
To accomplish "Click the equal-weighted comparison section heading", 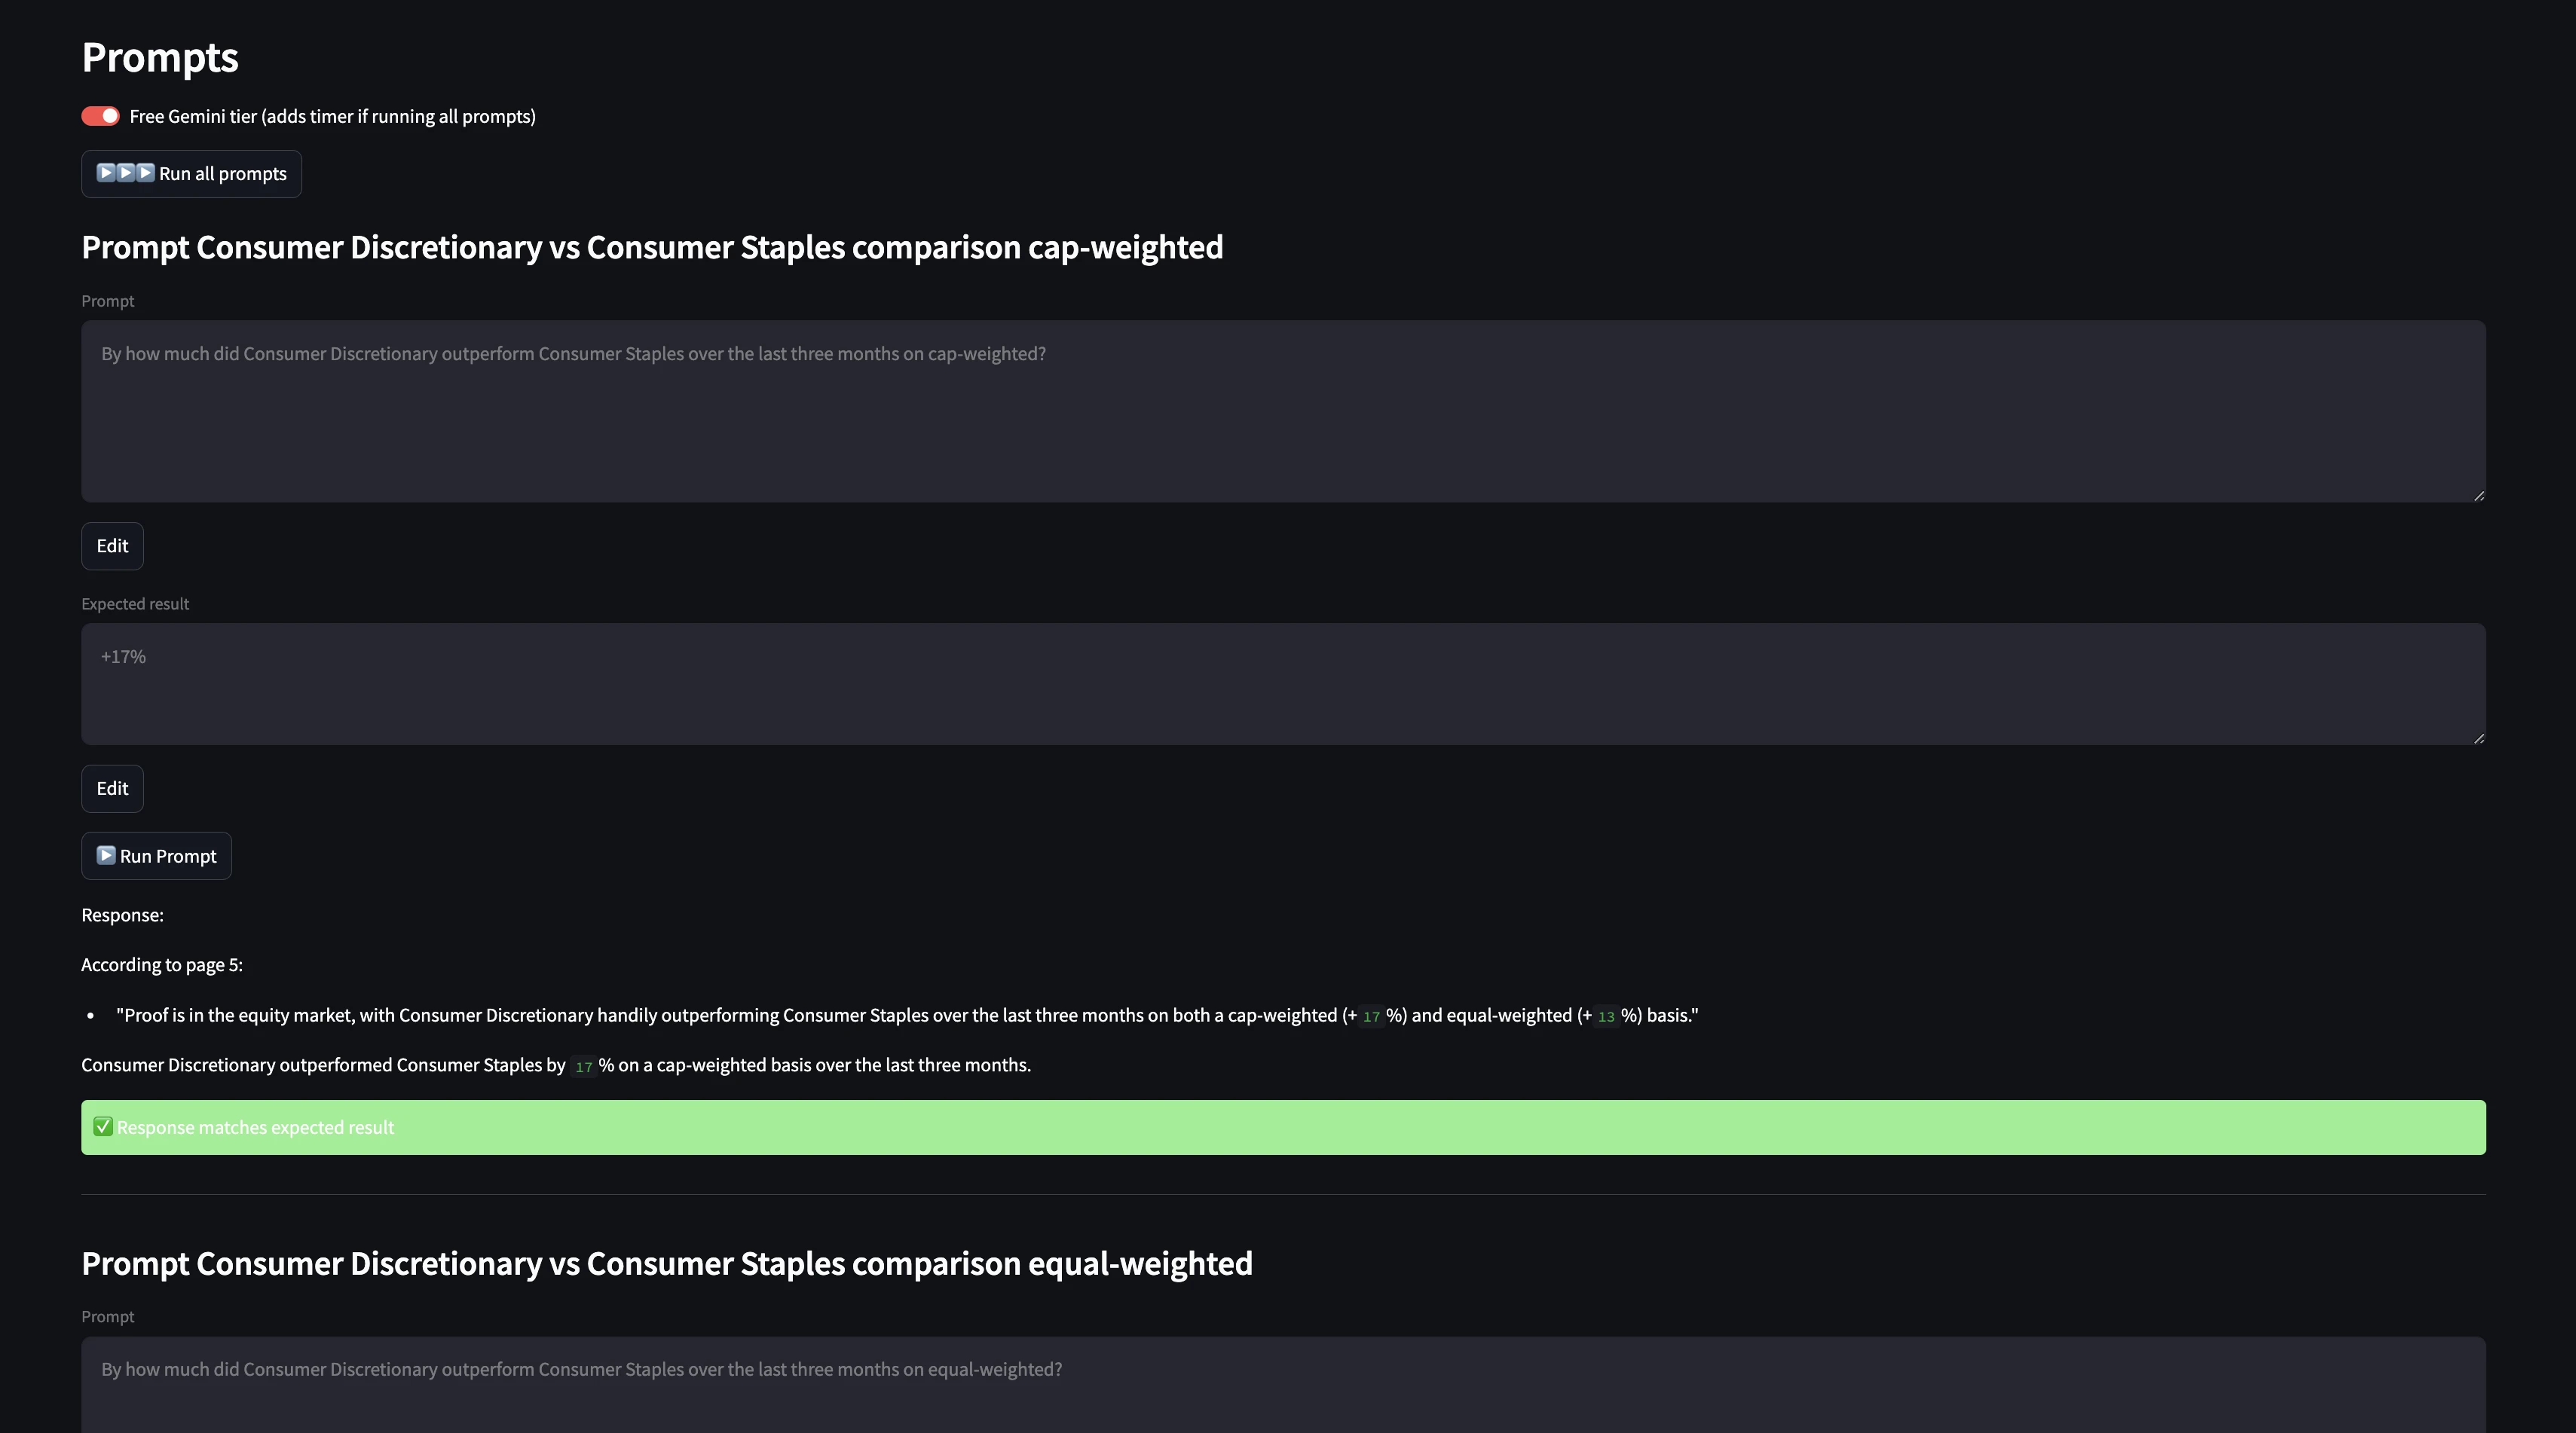I will click(x=667, y=1263).
